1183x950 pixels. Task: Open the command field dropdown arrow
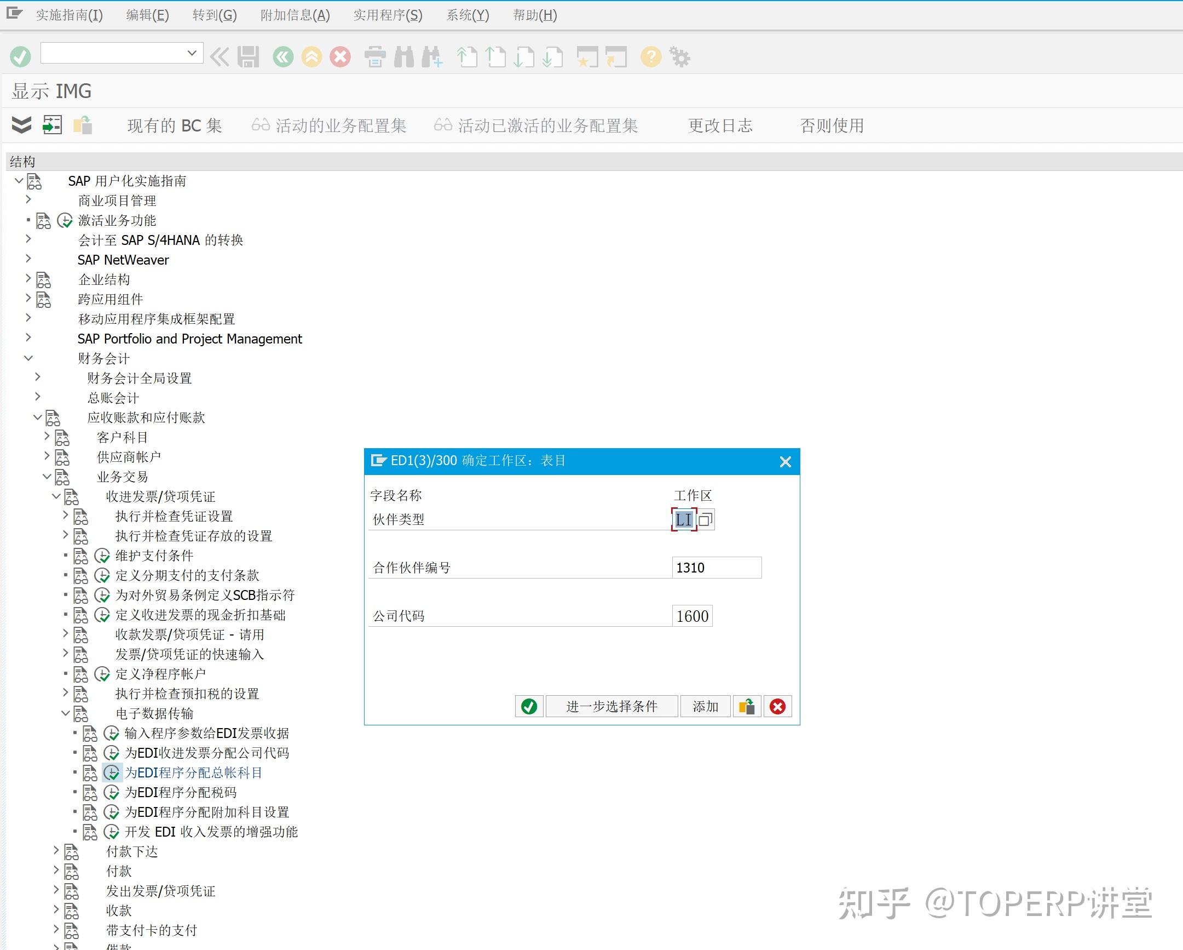tap(192, 53)
